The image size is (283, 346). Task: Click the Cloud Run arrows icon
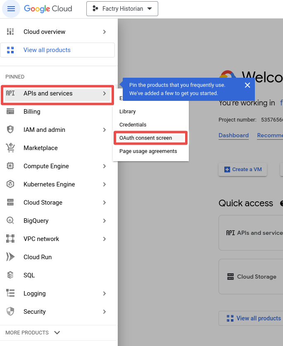tap(10, 257)
